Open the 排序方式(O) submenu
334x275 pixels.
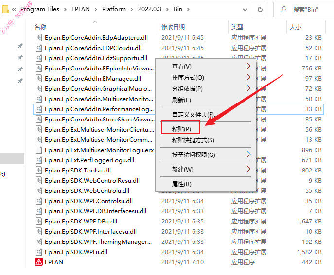coord(206,77)
